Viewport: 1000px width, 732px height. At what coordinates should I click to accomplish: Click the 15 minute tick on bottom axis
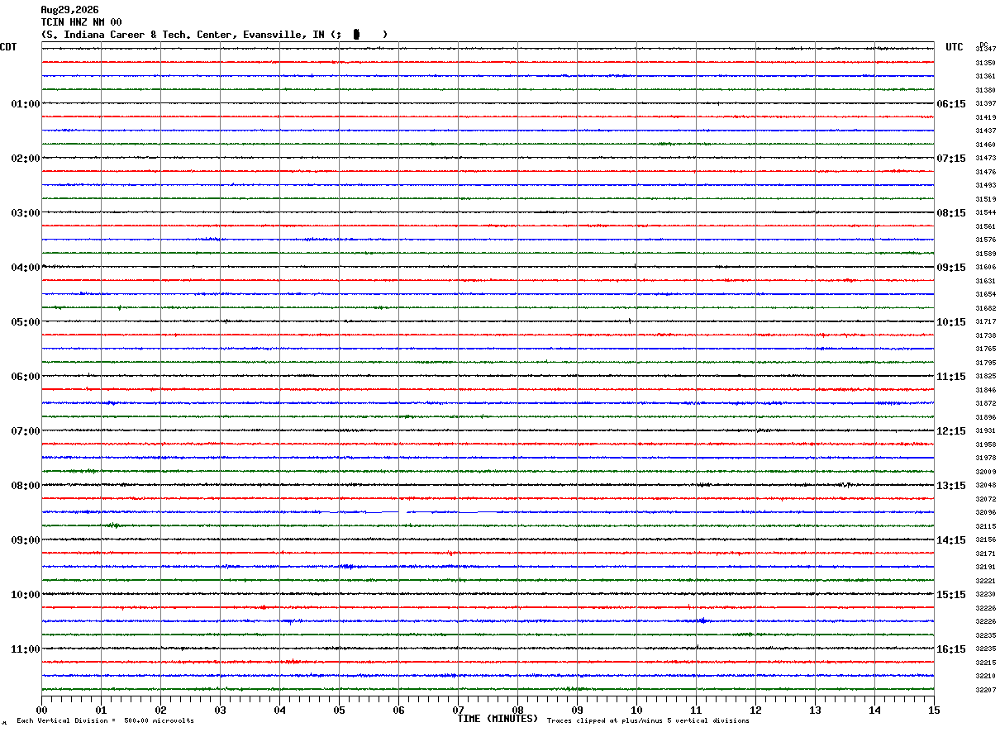click(x=934, y=710)
